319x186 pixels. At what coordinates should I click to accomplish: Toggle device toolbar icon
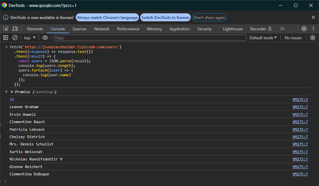15,29
